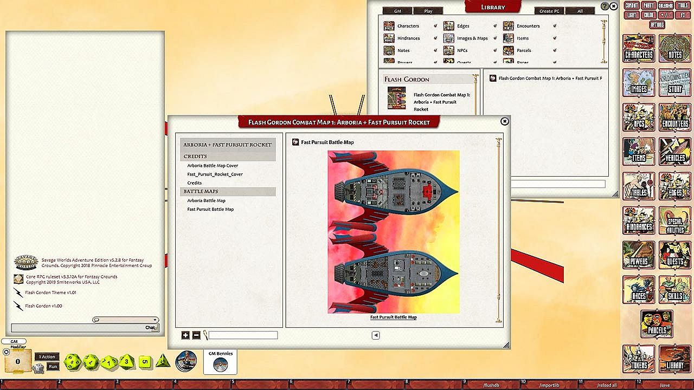Open the Powers sidebar panel
694x390 pixels.
[639, 256]
